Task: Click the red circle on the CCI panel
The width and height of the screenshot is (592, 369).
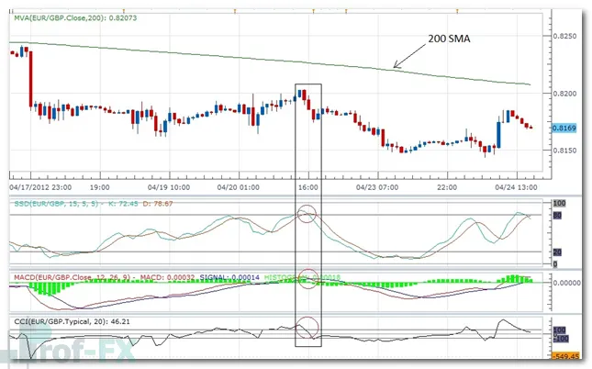Action: (308, 327)
